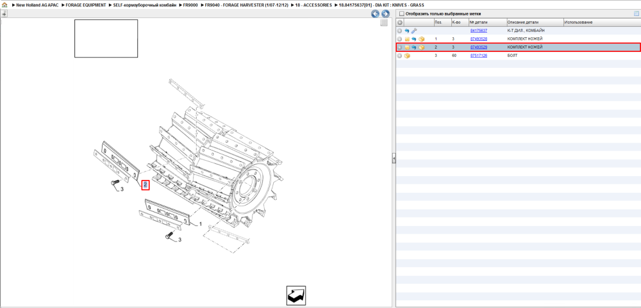Screen dimensions: 641x308
Task: Click the round add icon for part 87493529
Action: point(399,47)
